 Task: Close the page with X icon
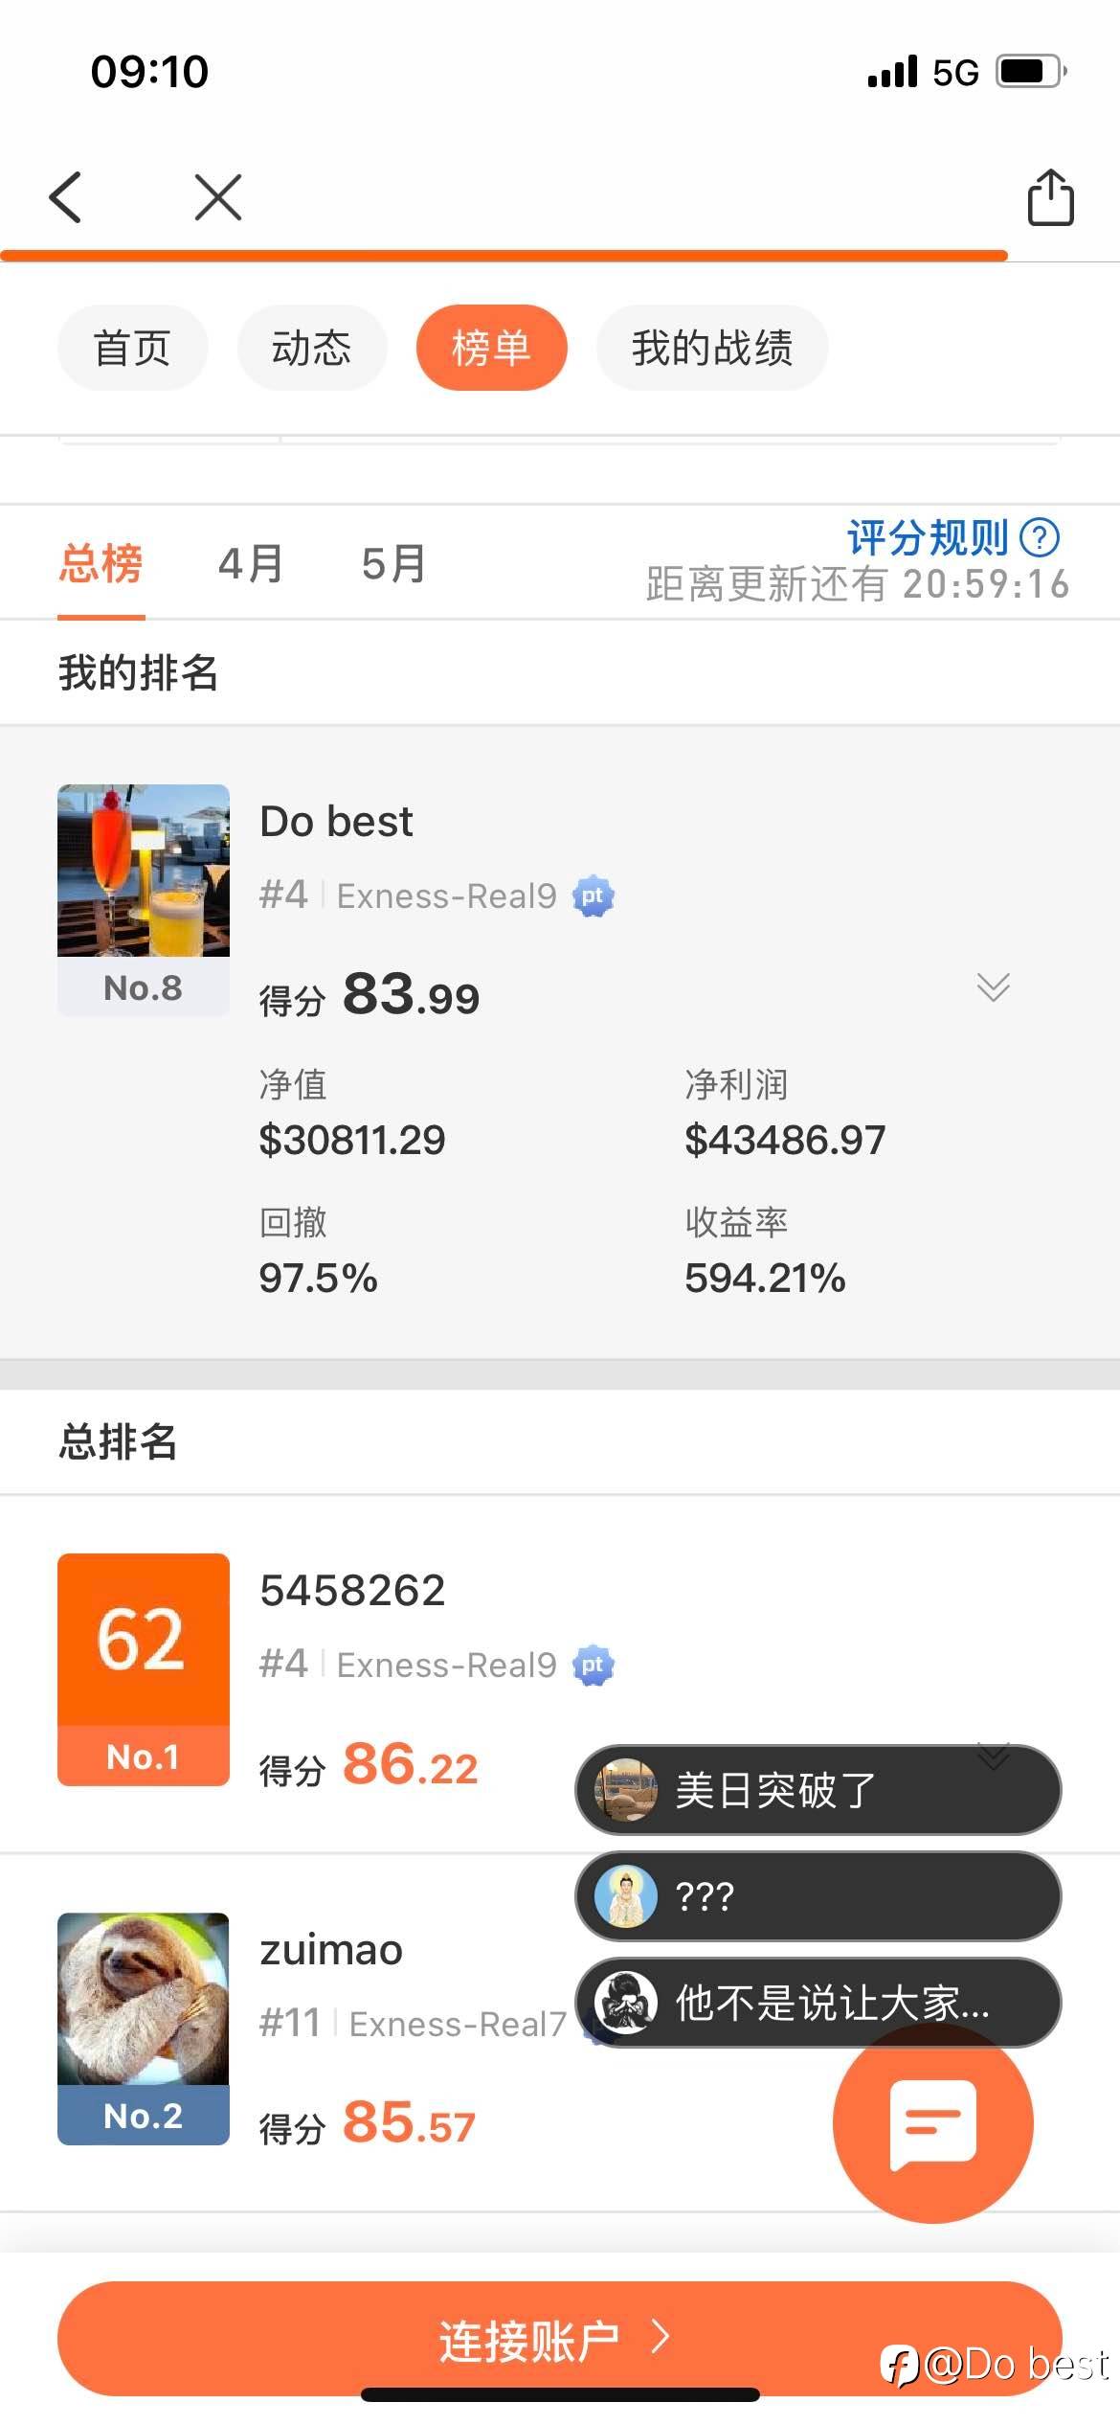click(x=218, y=197)
